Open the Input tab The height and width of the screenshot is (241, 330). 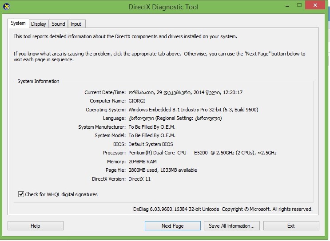pos(76,24)
